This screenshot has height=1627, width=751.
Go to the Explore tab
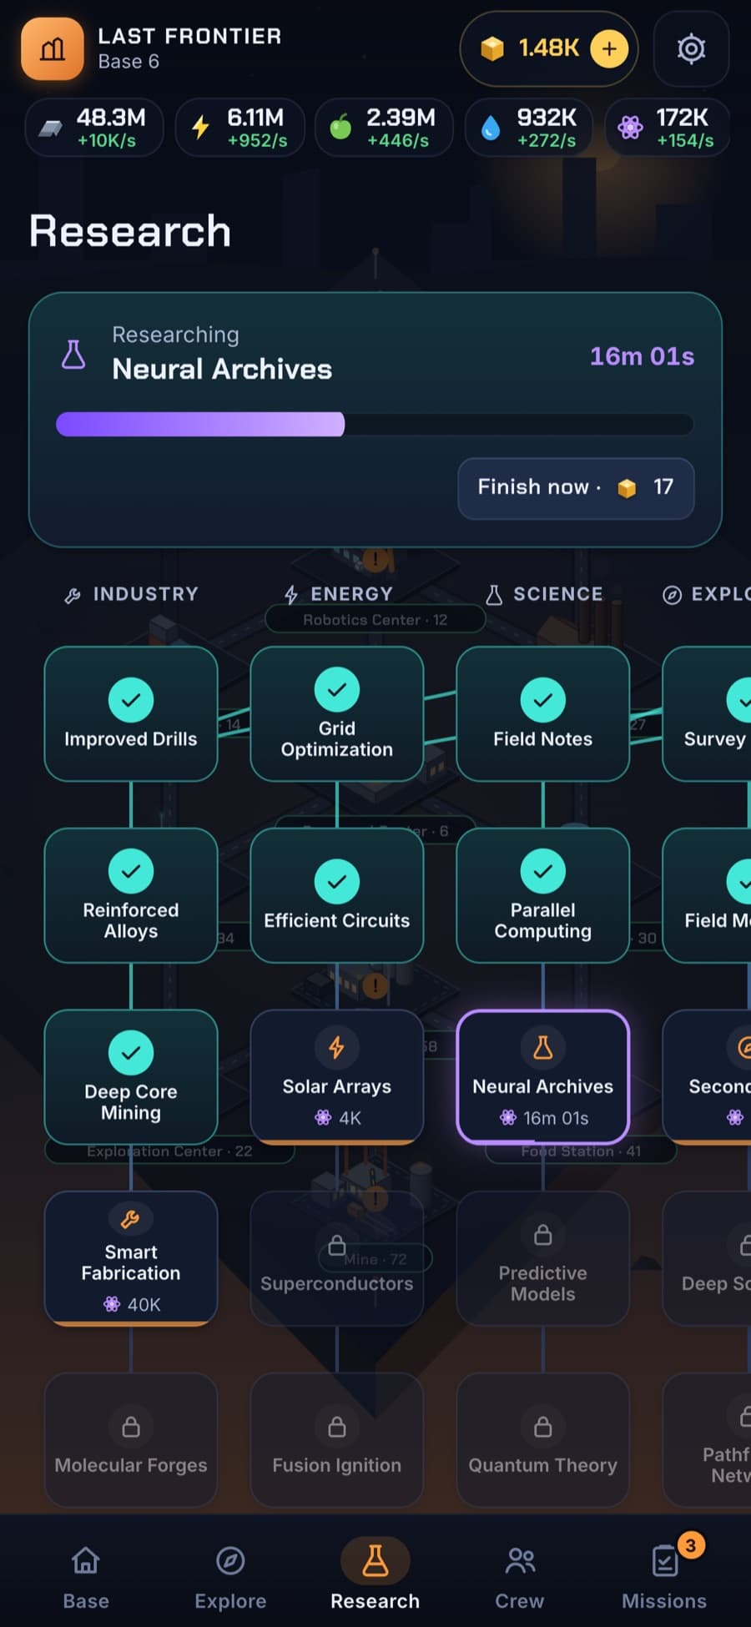[x=230, y=1576]
